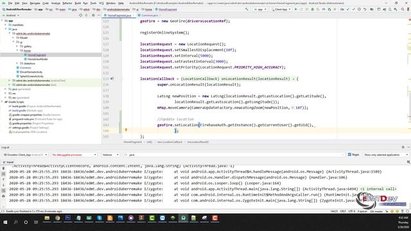Select settings.gradle in project tree
The image size is (411, 231).
pos(21,128)
